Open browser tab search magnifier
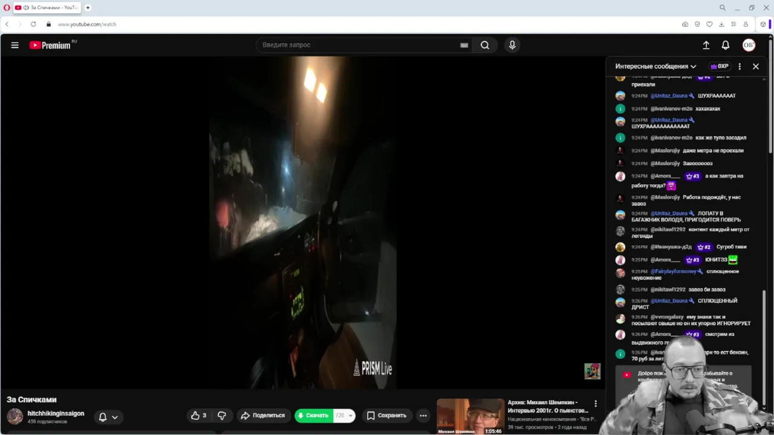This screenshot has height=435, width=774. pyautogui.click(x=722, y=8)
